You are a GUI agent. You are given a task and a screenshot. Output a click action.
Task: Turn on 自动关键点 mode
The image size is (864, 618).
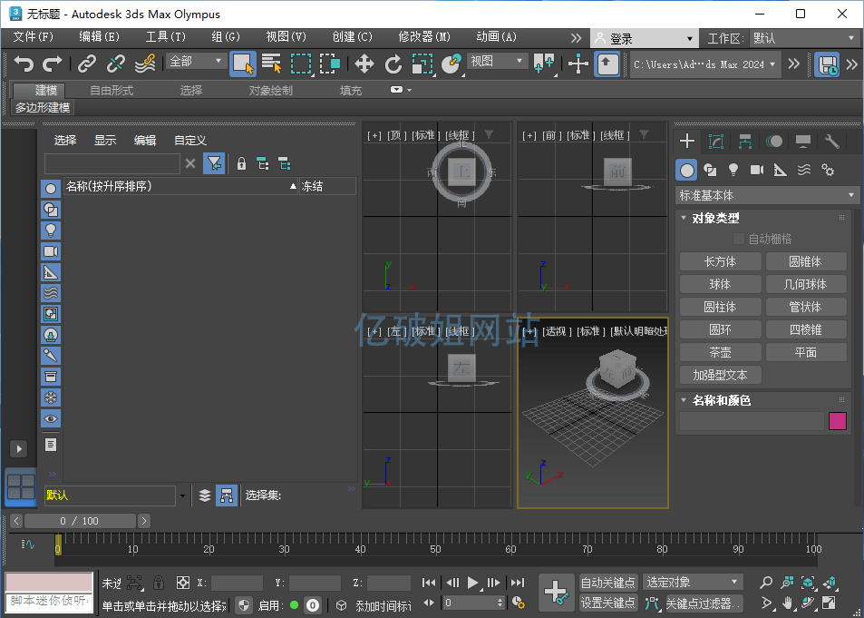click(x=607, y=582)
